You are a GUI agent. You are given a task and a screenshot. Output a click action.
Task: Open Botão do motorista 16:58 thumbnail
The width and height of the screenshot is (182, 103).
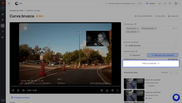[x=134, y=84]
